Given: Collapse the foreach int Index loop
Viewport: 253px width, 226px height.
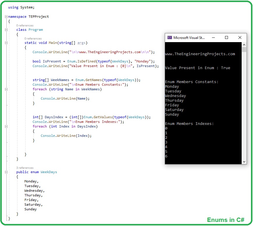Looking at the screenshot, I should coord(6,127).
